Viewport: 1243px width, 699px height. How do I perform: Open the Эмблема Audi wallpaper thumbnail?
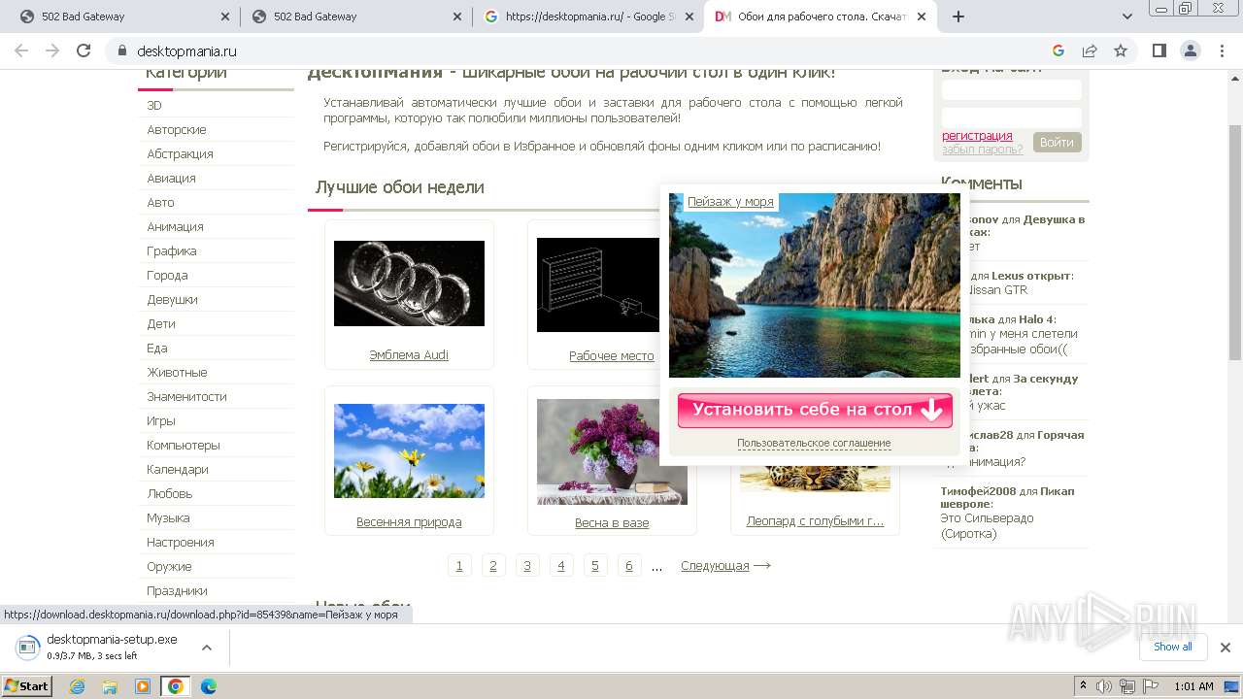click(409, 283)
